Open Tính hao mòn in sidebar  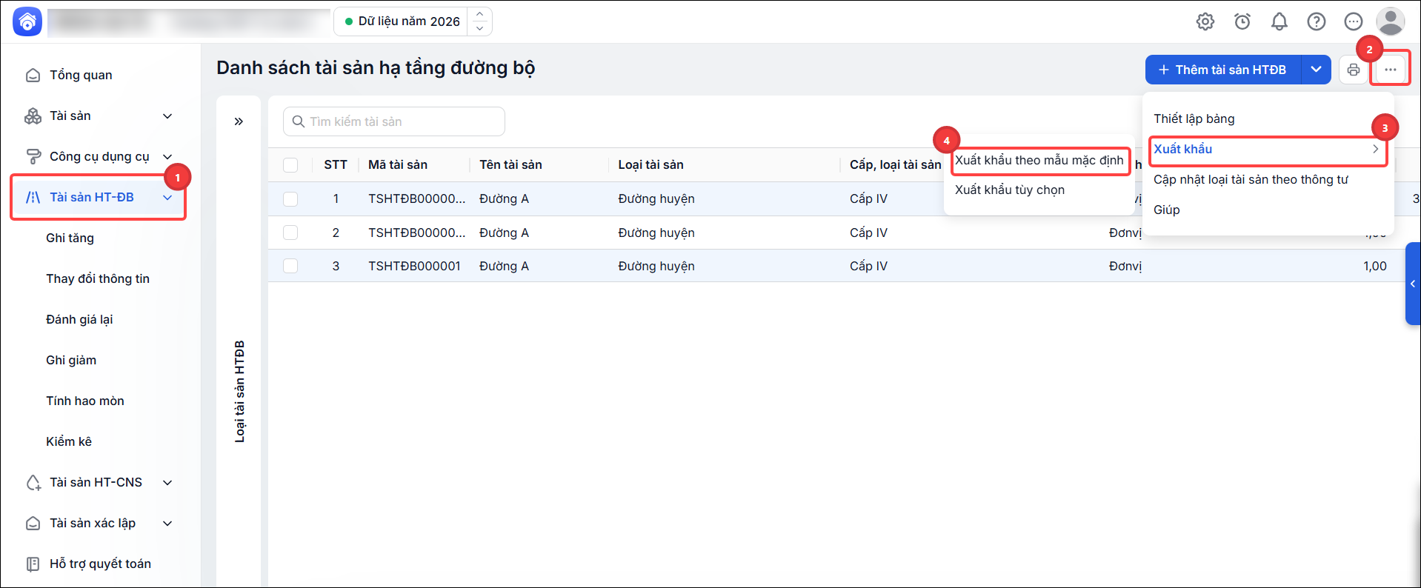point(85,401)
